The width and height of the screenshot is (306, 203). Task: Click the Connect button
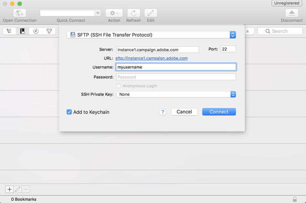[x=219, y=112]
